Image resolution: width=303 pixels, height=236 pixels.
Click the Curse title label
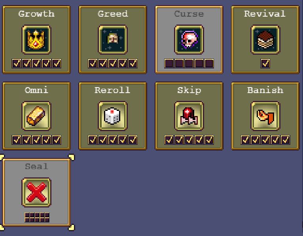[x=189, y=14]
